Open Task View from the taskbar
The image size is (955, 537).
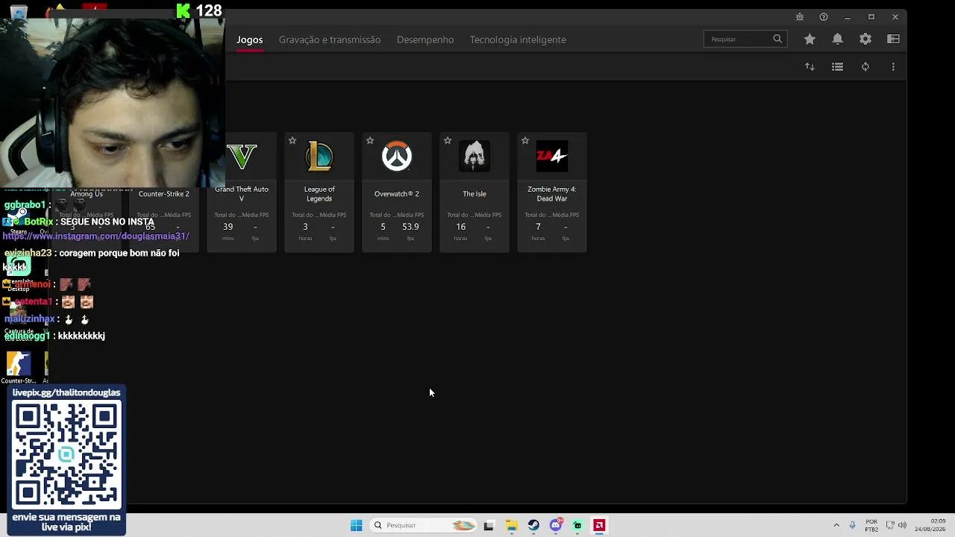[x=489, y=525]
